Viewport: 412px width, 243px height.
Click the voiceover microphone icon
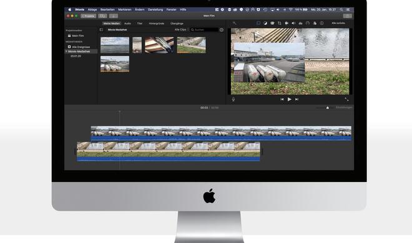click(233, 99)
